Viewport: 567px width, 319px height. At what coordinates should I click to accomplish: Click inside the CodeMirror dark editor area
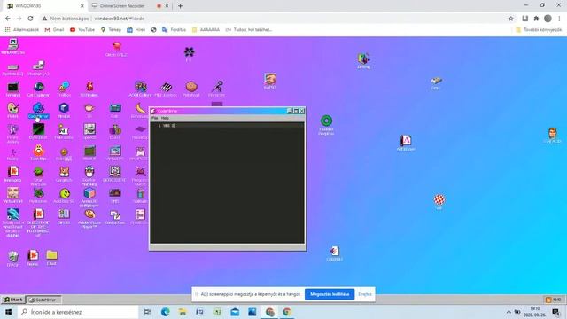coord(228,183)
